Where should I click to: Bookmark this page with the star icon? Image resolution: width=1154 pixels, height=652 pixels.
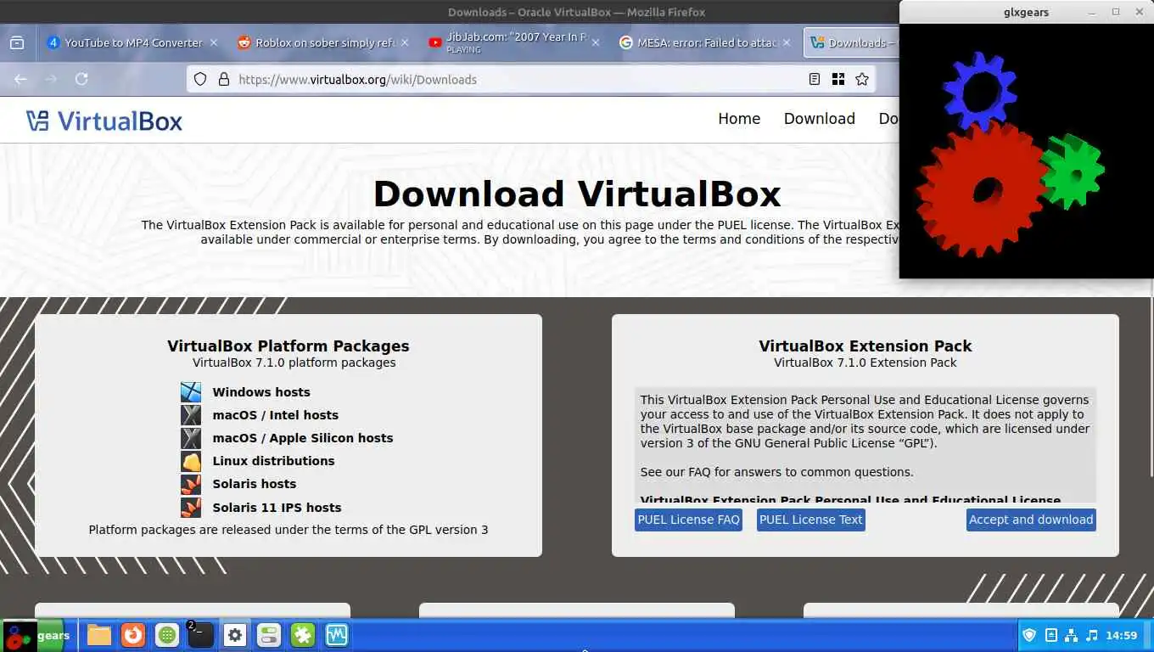[862, 79]
